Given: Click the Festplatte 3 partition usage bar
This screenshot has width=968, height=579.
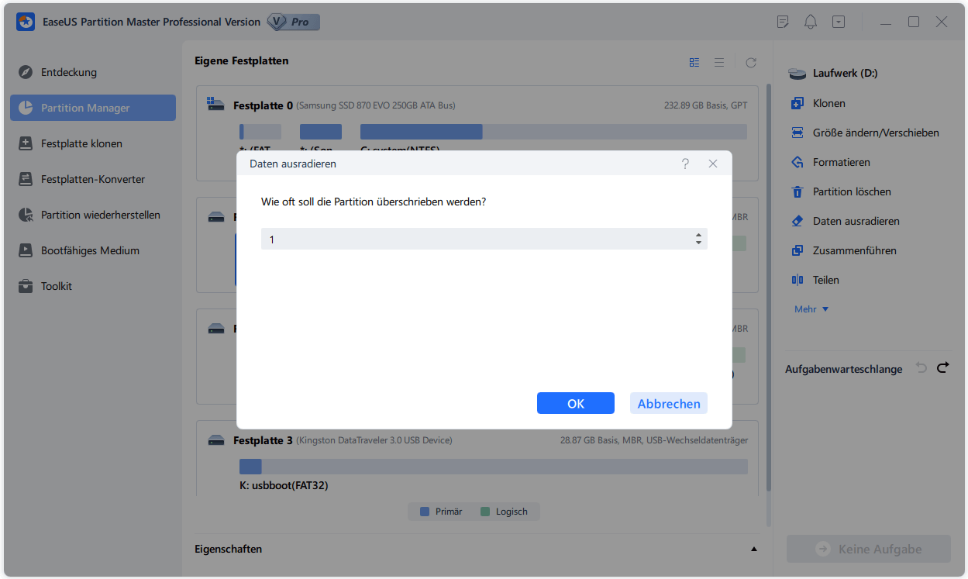Looking at the screenshot, I should tap(493, 467).
